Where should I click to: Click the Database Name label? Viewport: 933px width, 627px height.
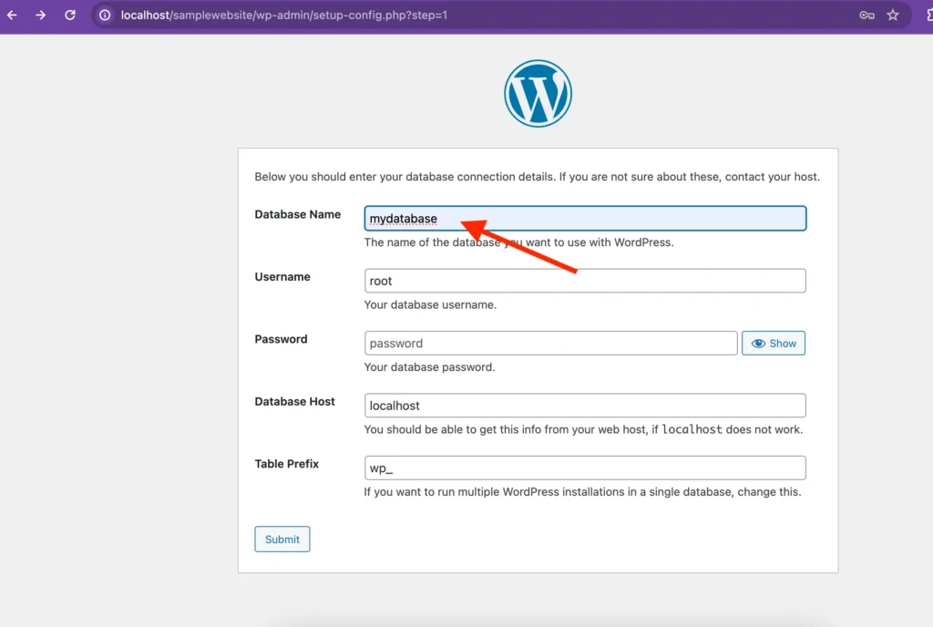pyautogui.click(x=298, y=214)
